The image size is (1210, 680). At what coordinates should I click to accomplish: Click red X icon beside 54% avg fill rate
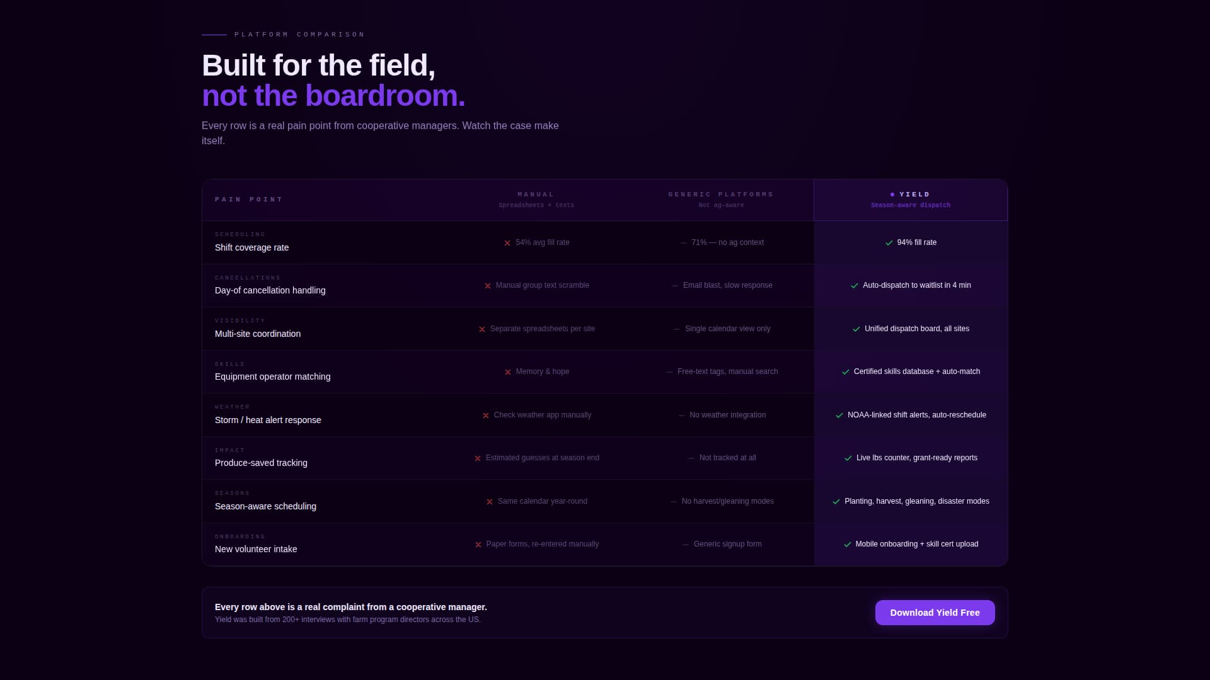point(507,243)
